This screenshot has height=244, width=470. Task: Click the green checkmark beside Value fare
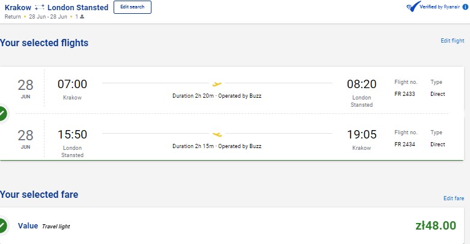(2, 225)
